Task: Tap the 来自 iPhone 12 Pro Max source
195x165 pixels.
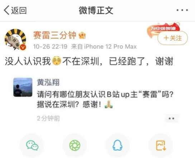Action: pyautogui.click(x=104, y=47)
